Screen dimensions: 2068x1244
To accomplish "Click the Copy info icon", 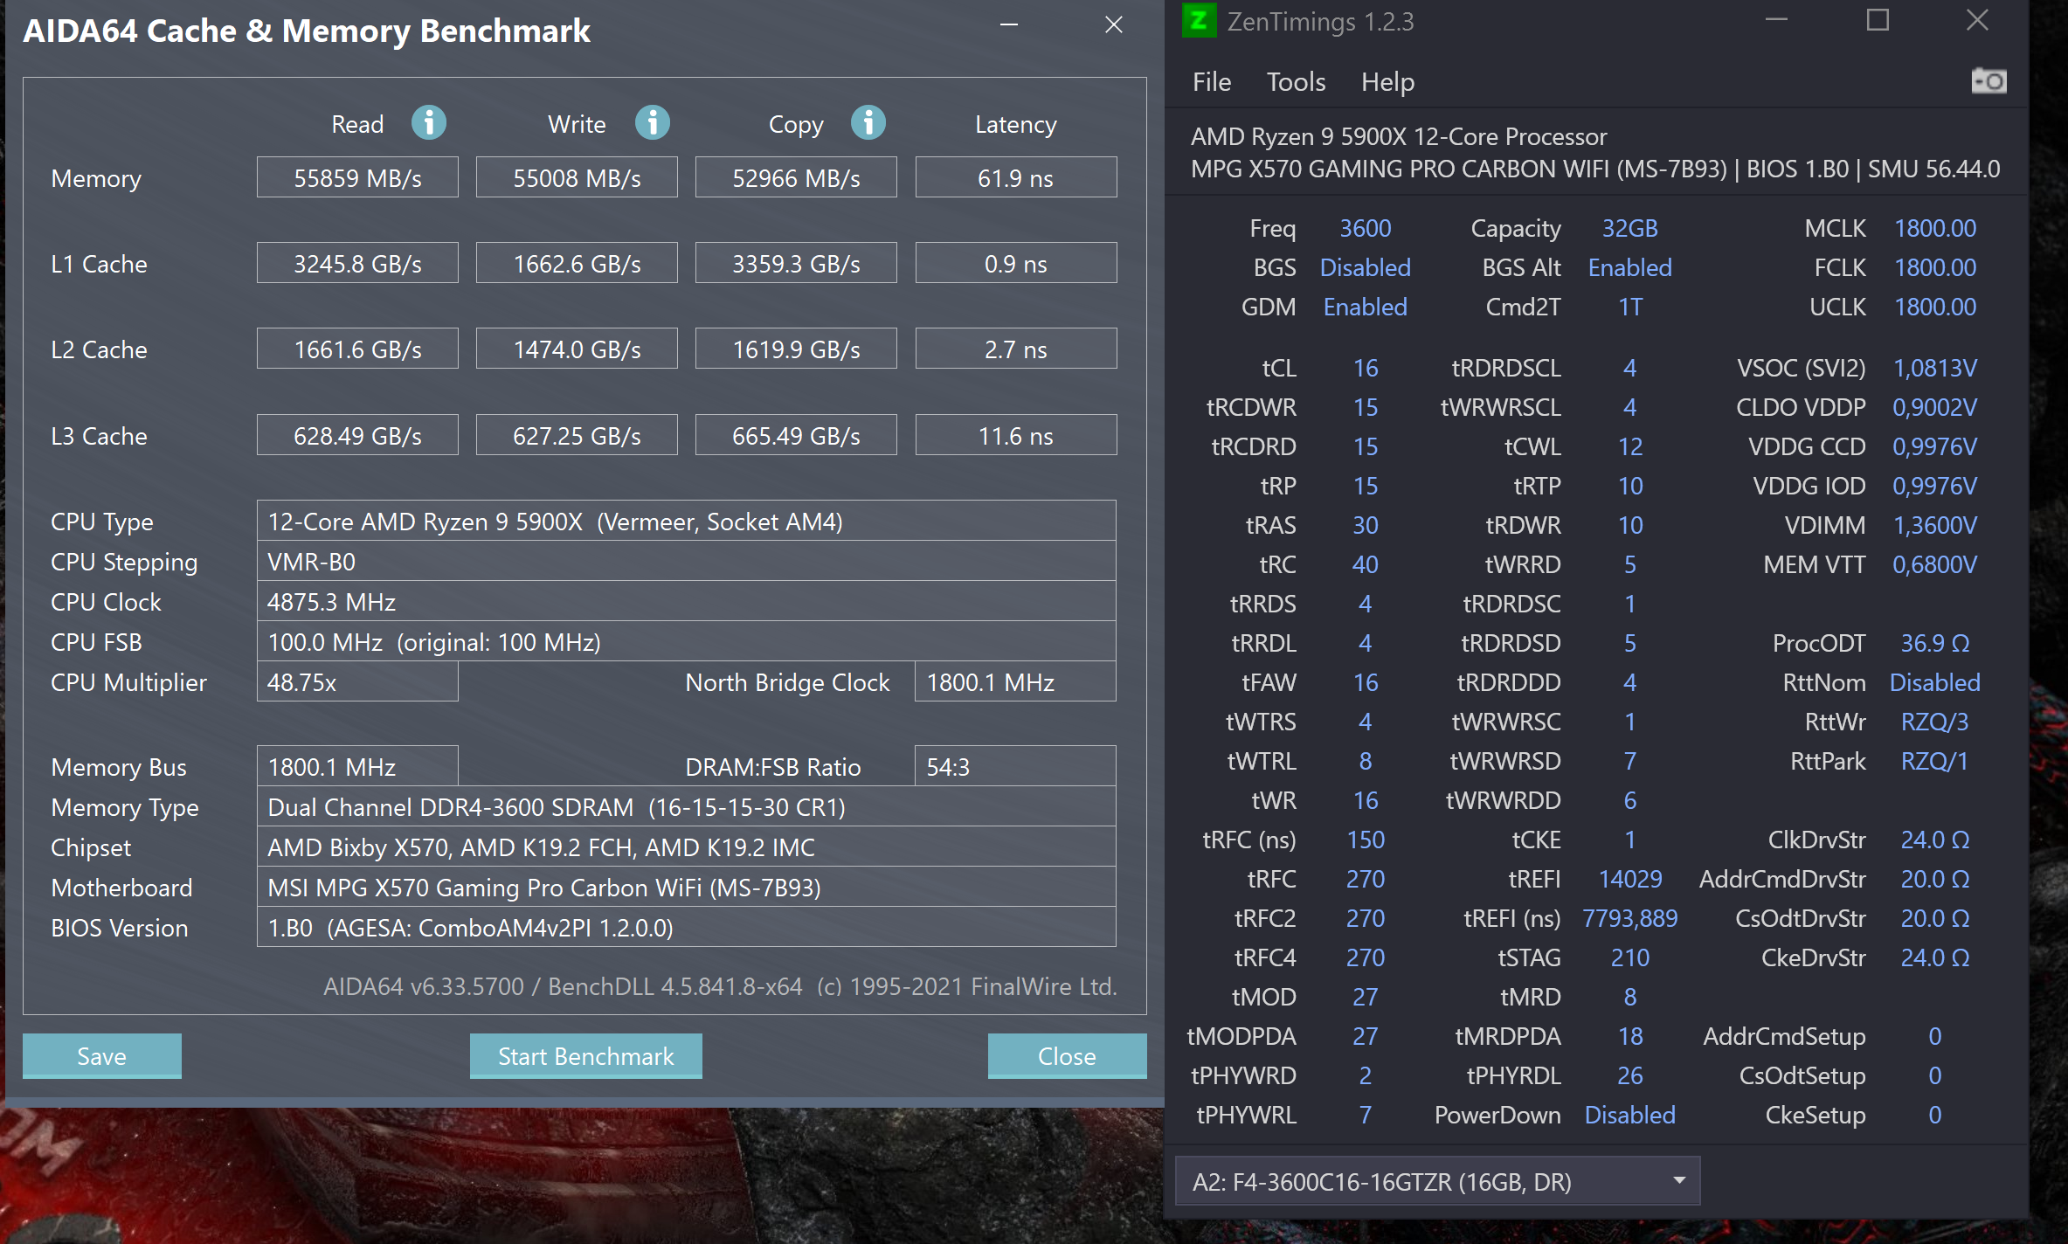I will [868, 123].
